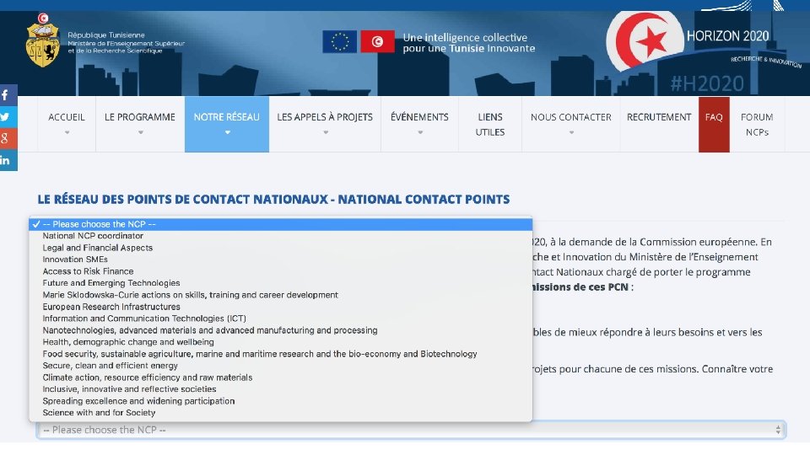Choose Food security, sustainable agriculture option
This screenshot has height=455, width=810.
pos(280,354)
